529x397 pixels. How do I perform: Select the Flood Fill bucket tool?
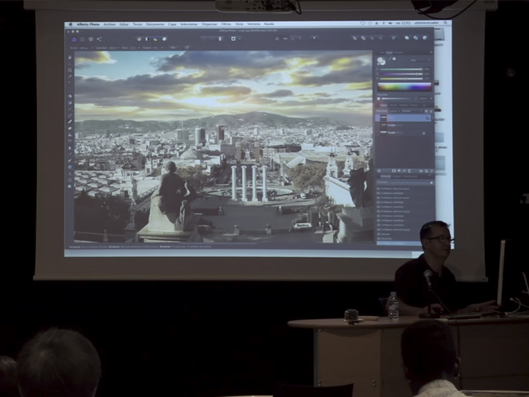click(70, 96)
